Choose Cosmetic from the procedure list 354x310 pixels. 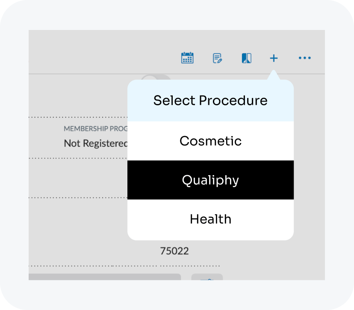210,141
